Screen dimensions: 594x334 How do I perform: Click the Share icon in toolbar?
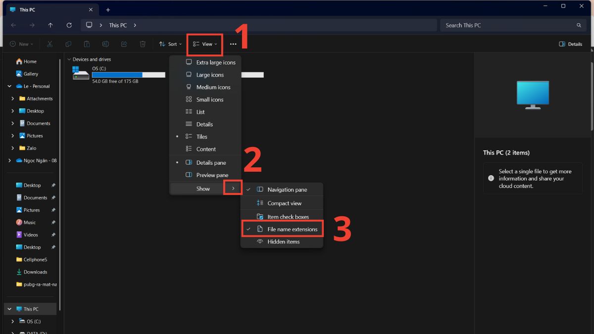124,44
